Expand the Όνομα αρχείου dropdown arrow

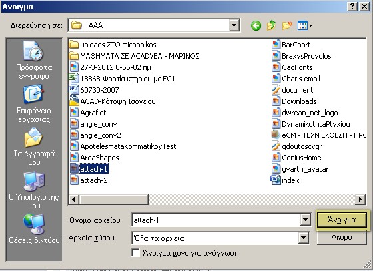pyautogui.click(x=305, y=220)
